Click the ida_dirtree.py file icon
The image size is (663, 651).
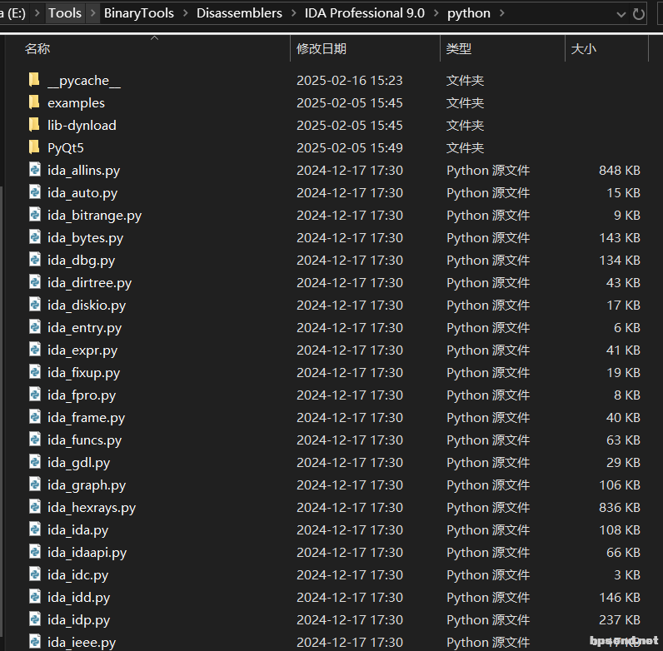(35, 281)
